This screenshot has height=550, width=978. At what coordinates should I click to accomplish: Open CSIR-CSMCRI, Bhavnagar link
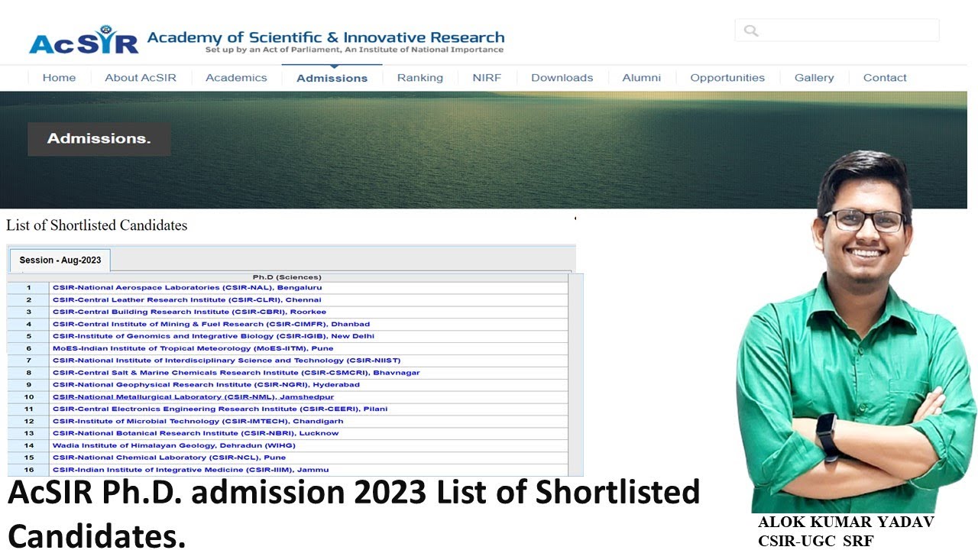pos(236,373)
